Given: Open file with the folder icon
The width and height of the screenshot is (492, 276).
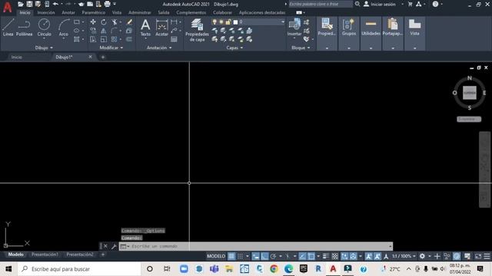Looking at the screenshot, I should tap(21, 4).
